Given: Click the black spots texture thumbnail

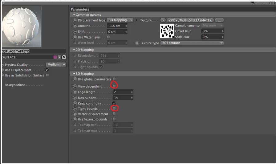Looking at the screenshot, I should [167, 31].
